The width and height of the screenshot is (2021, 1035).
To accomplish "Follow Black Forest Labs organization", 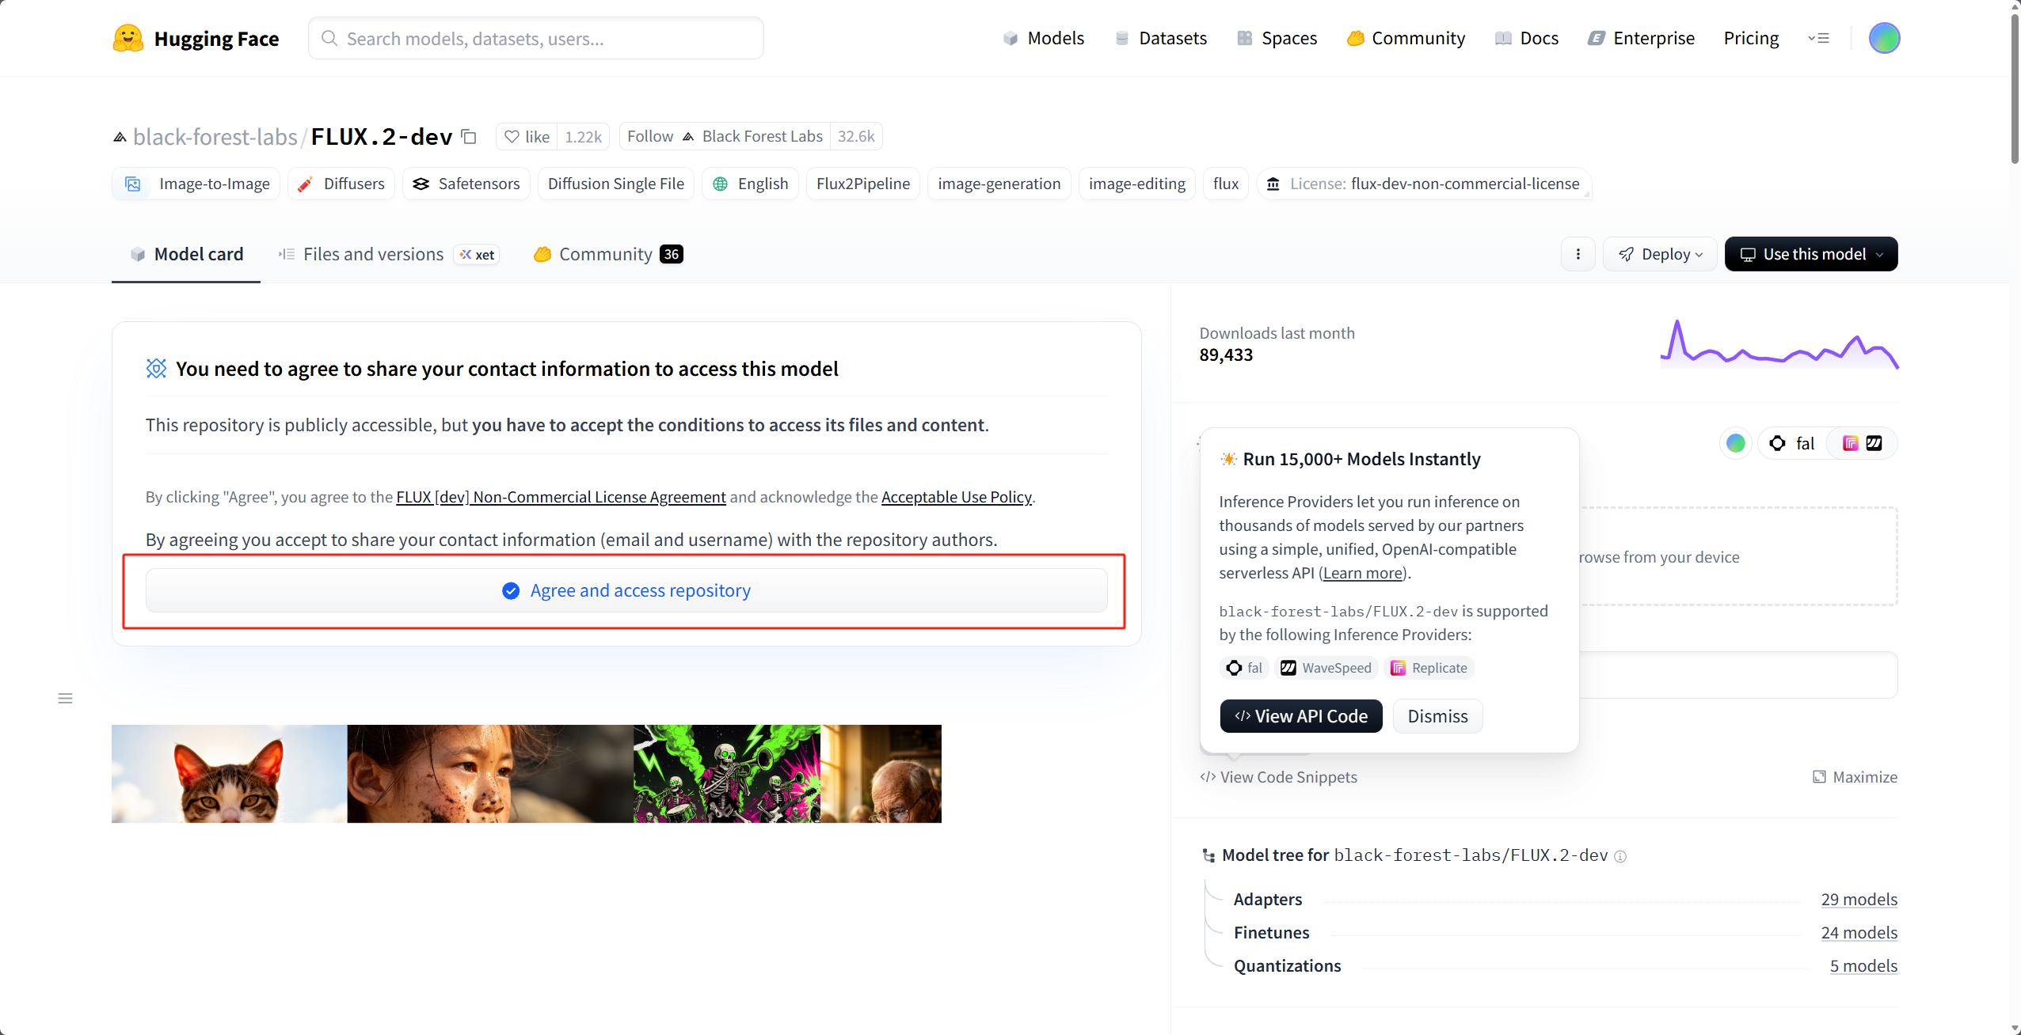I will pos(649,136).
